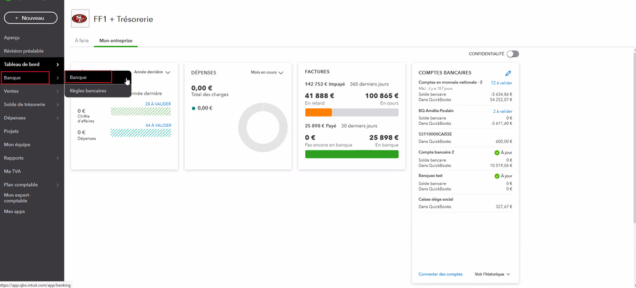Click BQ Amélie Poulain account name
The width and height of the screenshot is (636, 288).
[436, 111]
